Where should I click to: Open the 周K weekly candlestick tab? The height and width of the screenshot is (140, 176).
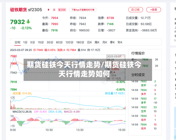point(97,42)
